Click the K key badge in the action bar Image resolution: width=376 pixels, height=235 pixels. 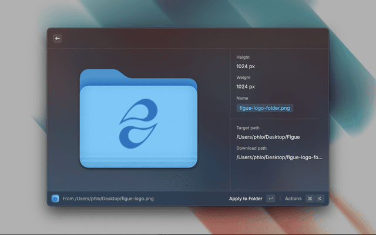tap(320, 199)
